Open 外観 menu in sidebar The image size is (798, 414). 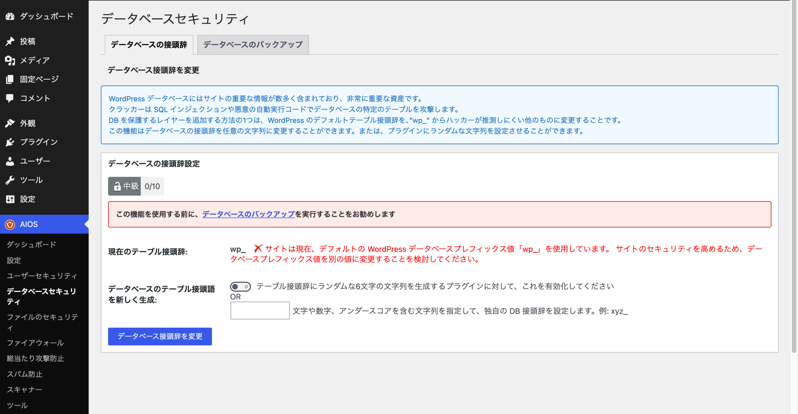pyautogui.click(x=44, y=123)
